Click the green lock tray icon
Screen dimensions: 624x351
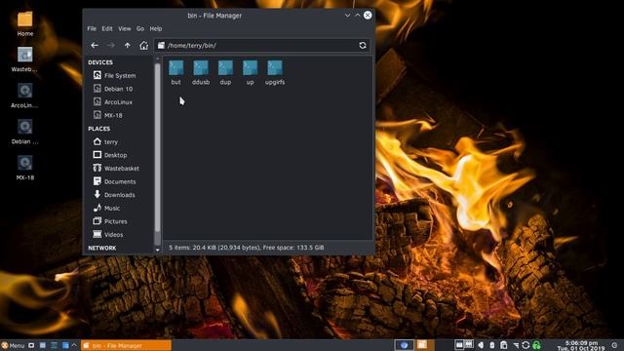[536, 345]
